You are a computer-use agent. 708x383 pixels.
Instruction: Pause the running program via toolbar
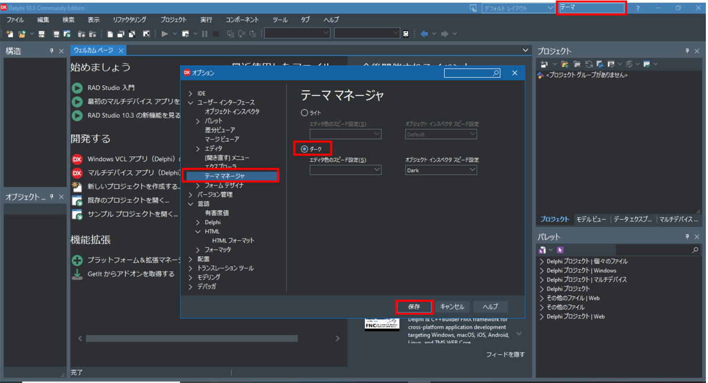204,33
